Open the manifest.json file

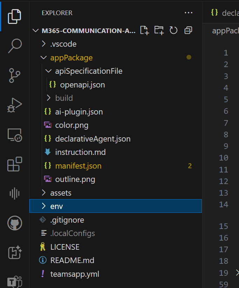click(78, 165)
